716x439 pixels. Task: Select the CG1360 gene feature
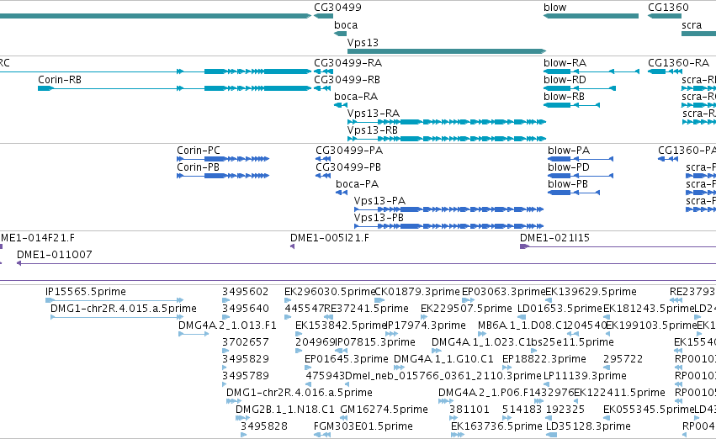point(665,16)
